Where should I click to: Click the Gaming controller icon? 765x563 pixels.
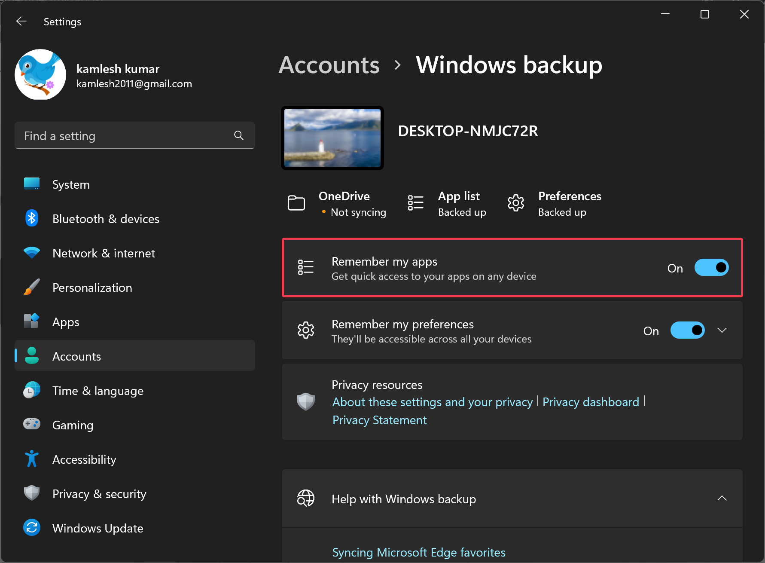(x=32, y=424)
